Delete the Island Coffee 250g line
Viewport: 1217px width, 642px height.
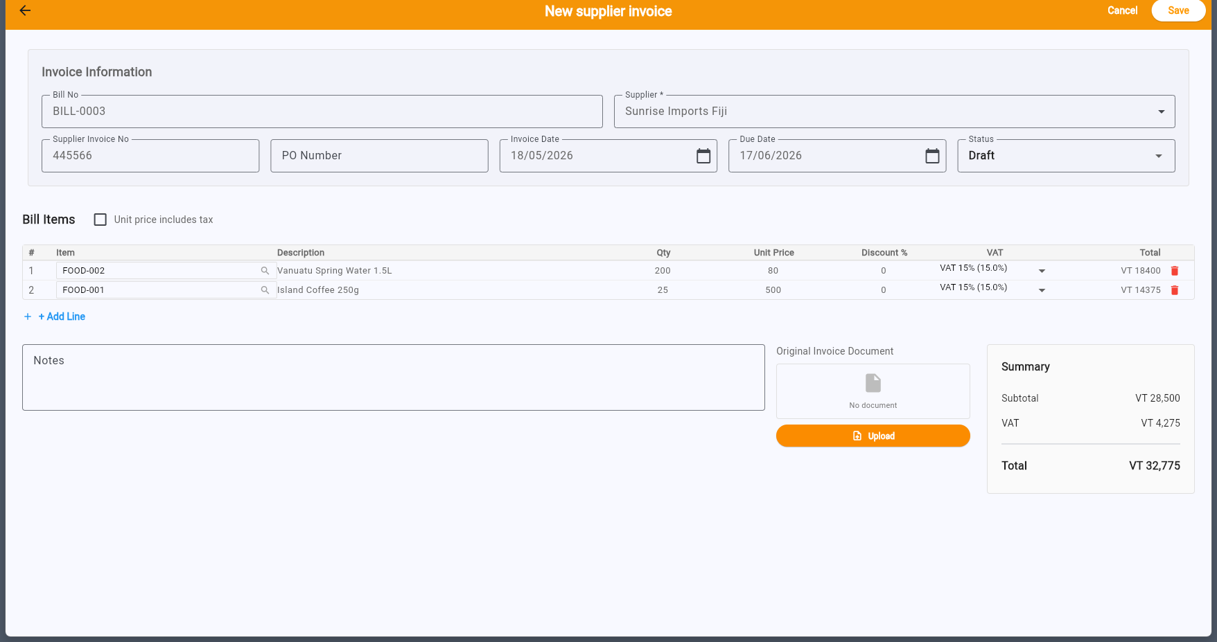point(1175,290)
